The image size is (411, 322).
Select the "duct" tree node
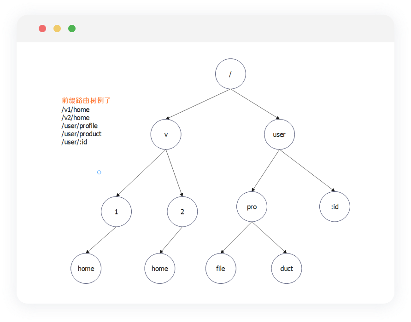(x=287, y=268)
